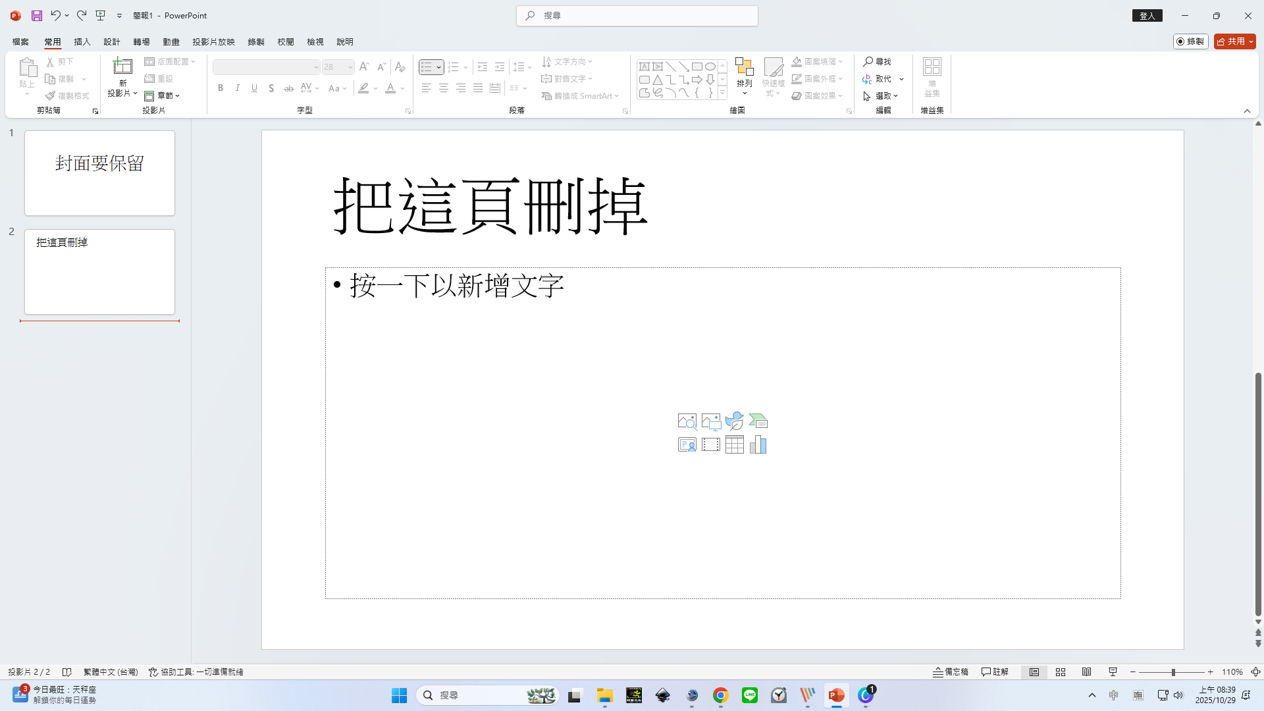Open the Insert (插入) tab
1264x711 pixels.
point(82,41)
